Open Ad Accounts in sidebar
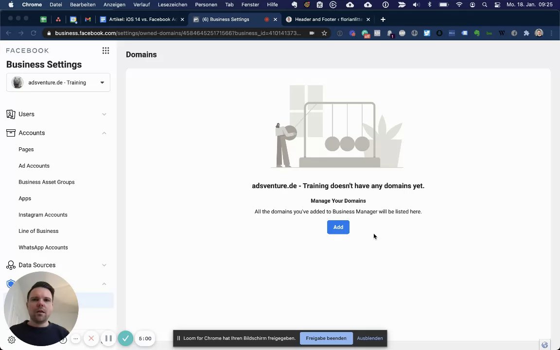 coord(34,166)
